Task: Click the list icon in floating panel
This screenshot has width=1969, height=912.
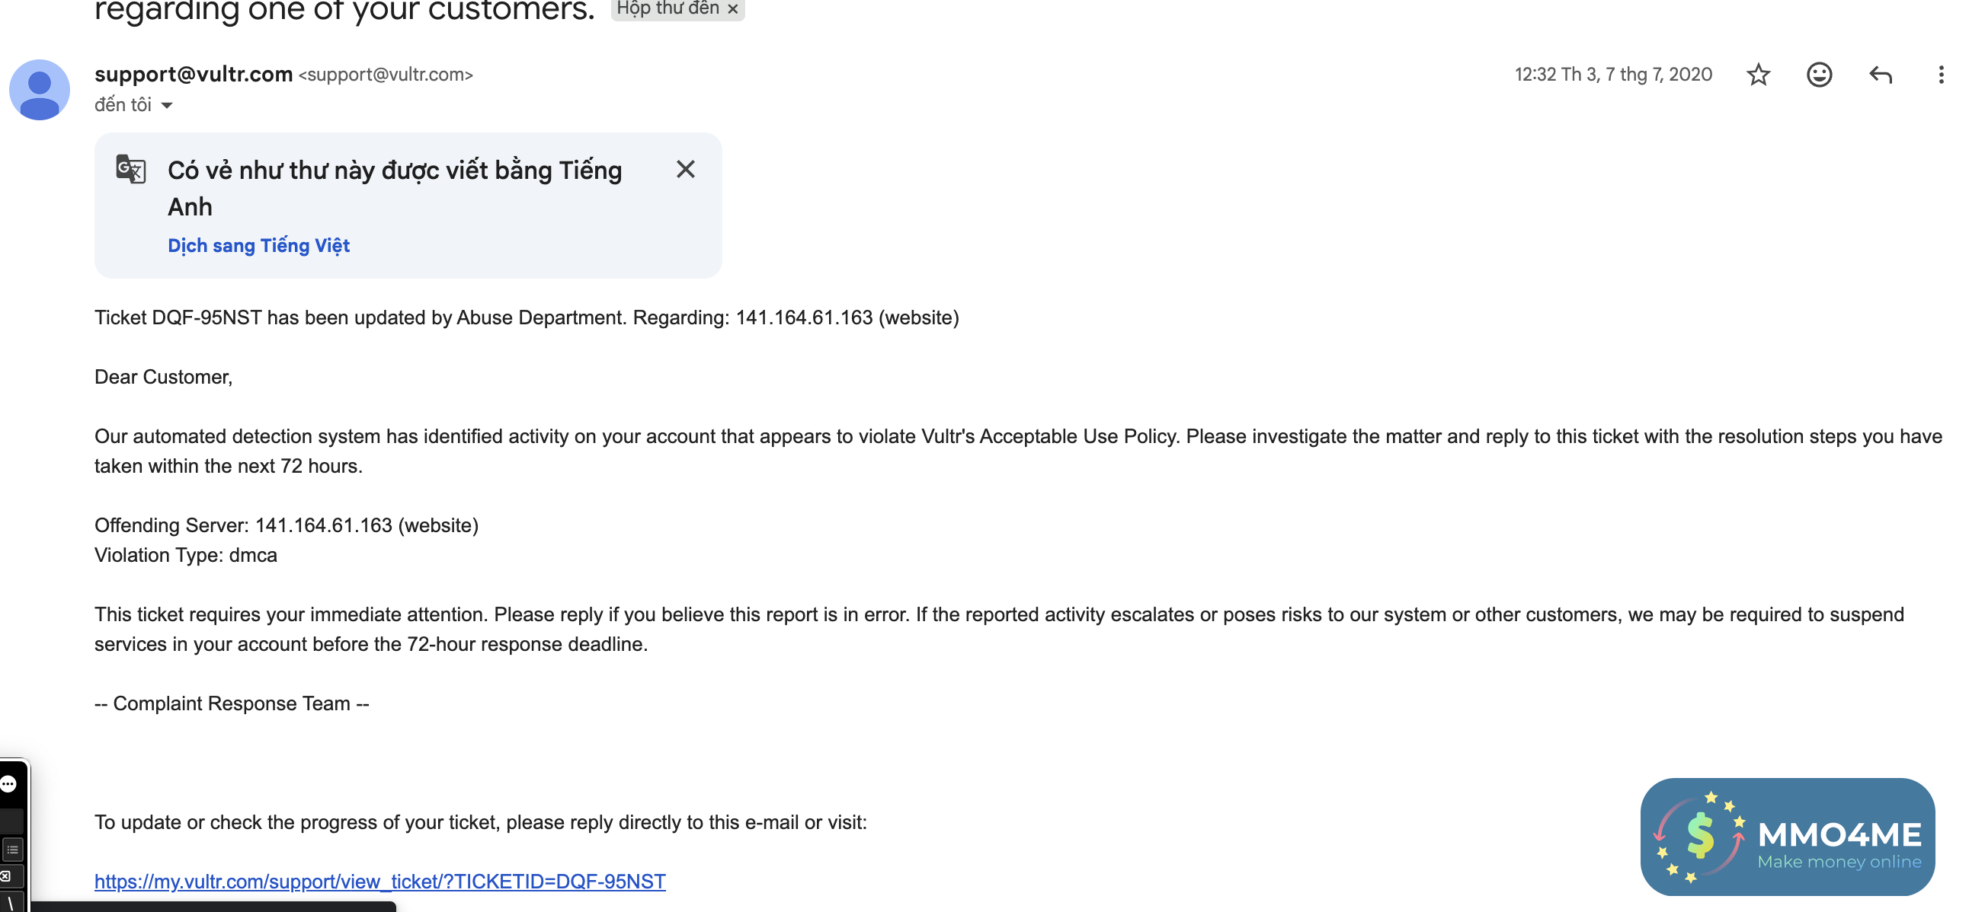Action: coord(12,850)
